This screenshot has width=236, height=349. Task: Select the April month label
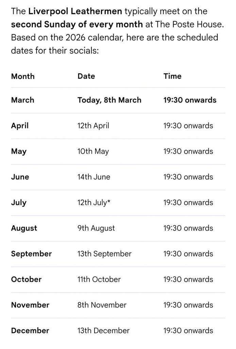(20, 126)
